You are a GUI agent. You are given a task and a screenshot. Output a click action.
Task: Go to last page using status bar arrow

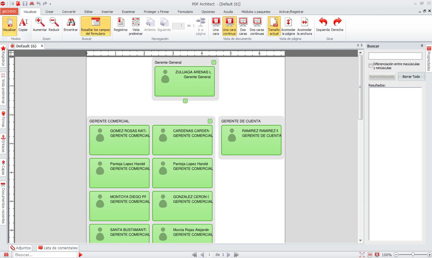pos(237,255)
